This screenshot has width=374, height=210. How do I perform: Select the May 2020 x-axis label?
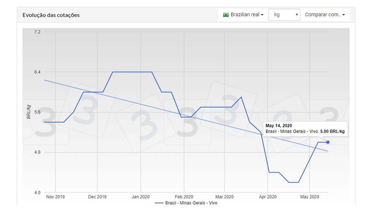coord(310,197)
